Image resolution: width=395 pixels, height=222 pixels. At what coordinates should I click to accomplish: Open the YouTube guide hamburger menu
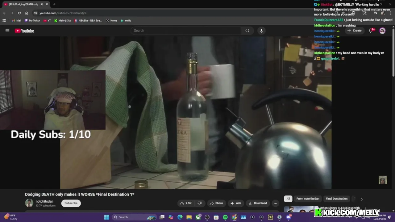(7, 31)
